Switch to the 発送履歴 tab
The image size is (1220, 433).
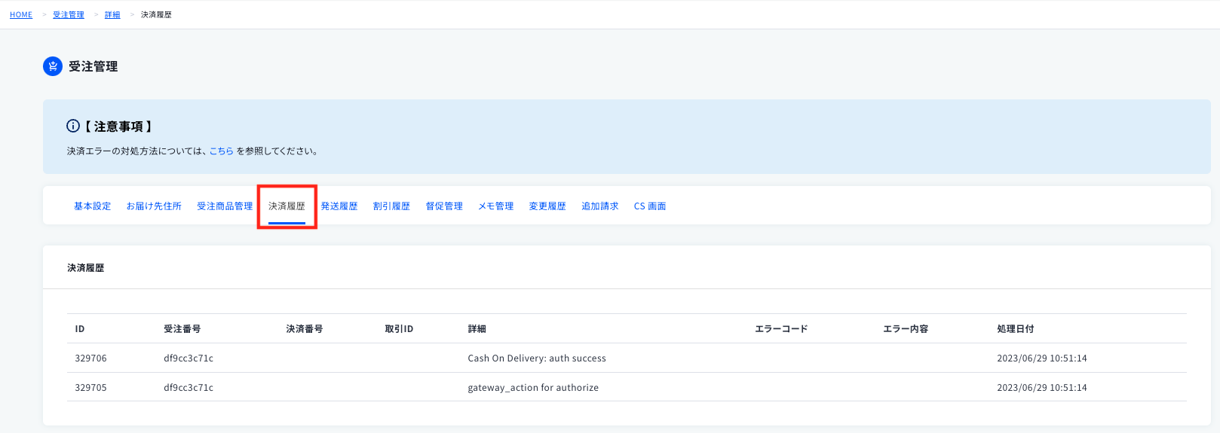[x=339, y=206]
